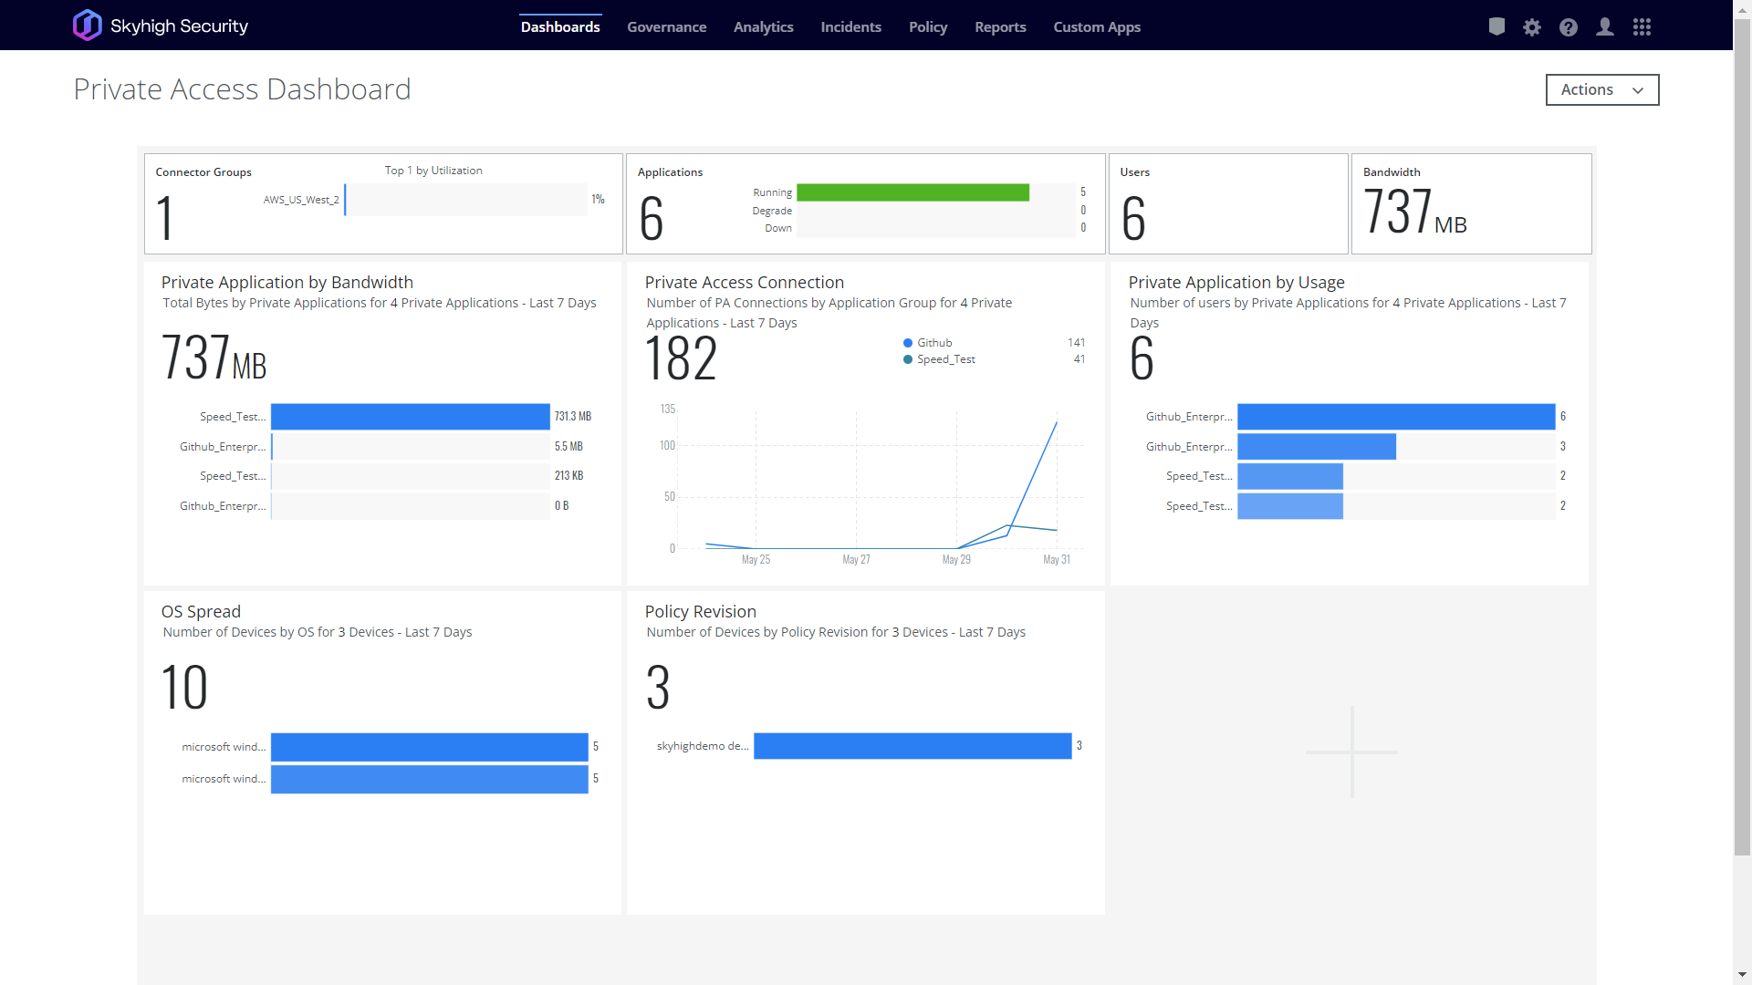
Task: Open the Incidents menu
Action: 850,27
